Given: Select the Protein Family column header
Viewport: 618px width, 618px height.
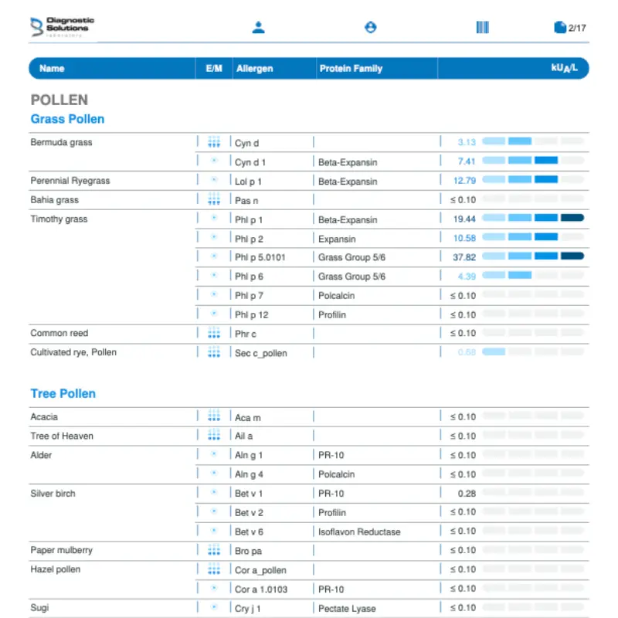Looking at the screenshot, I should pyautogui.click(x=350, y=69).
